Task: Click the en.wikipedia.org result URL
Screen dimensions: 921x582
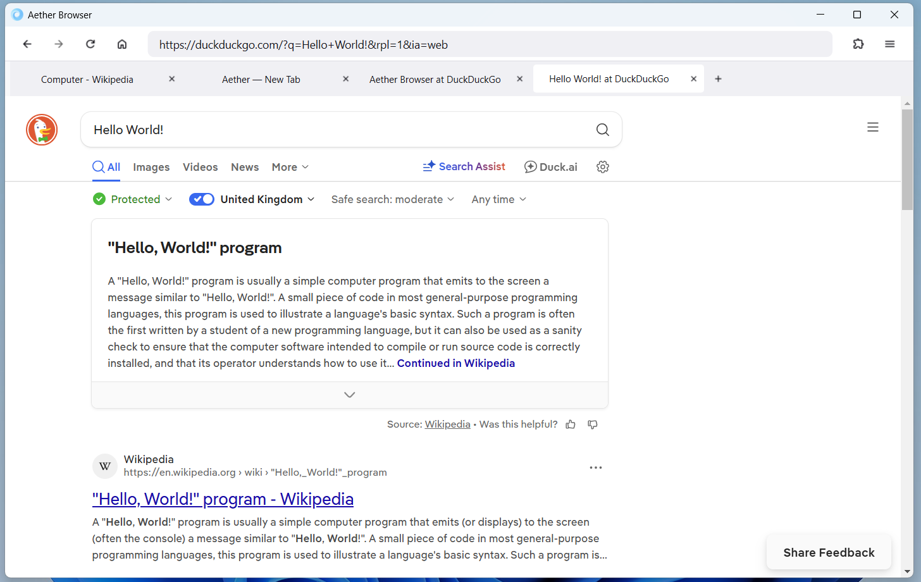Action: (256, 473)
